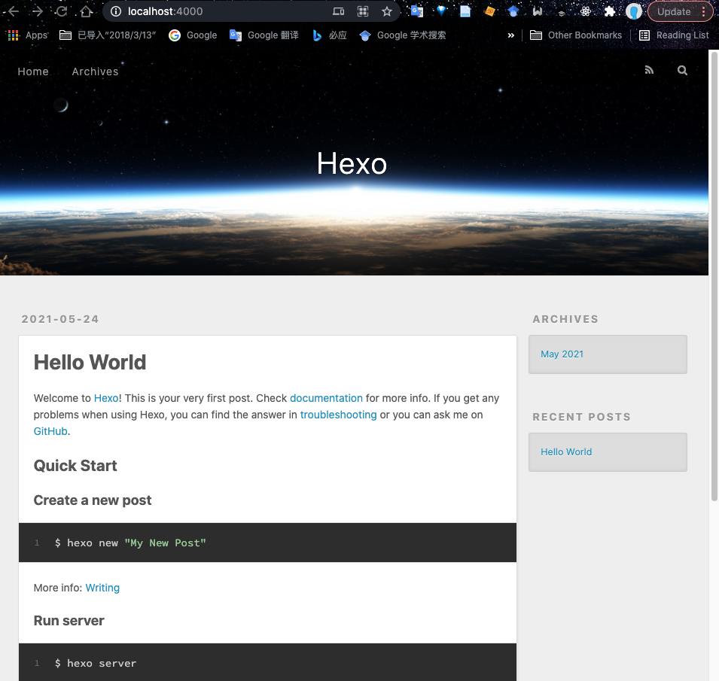
Task: Click the 2021-05-24 post date
Action: (60, 319)
